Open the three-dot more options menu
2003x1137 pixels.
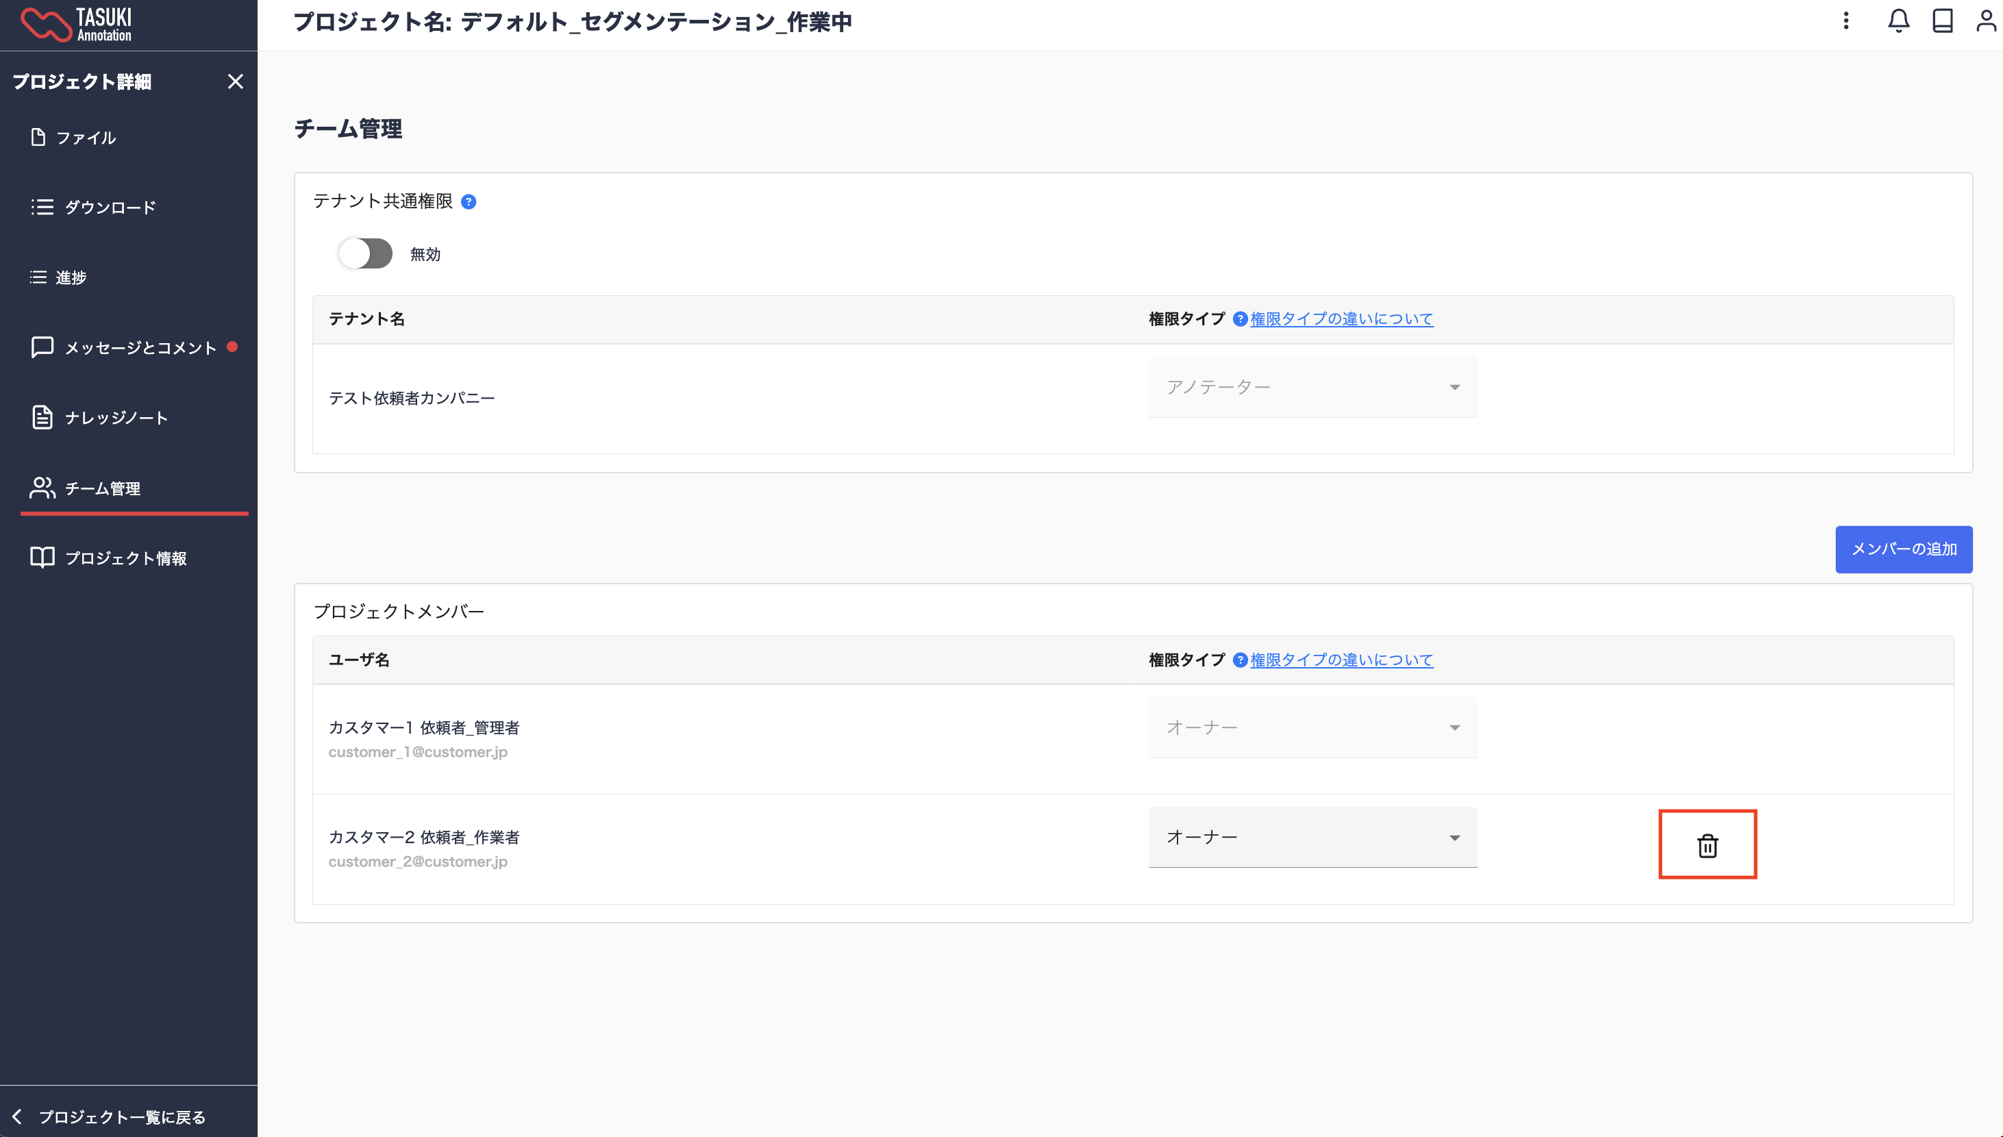(1846, 21)
